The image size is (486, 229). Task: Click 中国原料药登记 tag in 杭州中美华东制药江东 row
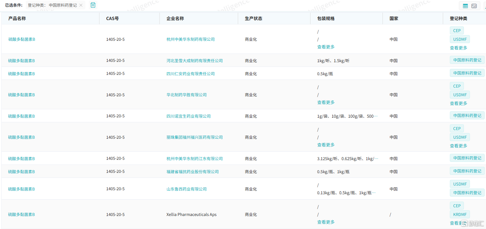467,158
